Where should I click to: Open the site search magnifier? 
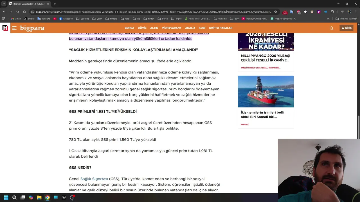click(332, 28)
